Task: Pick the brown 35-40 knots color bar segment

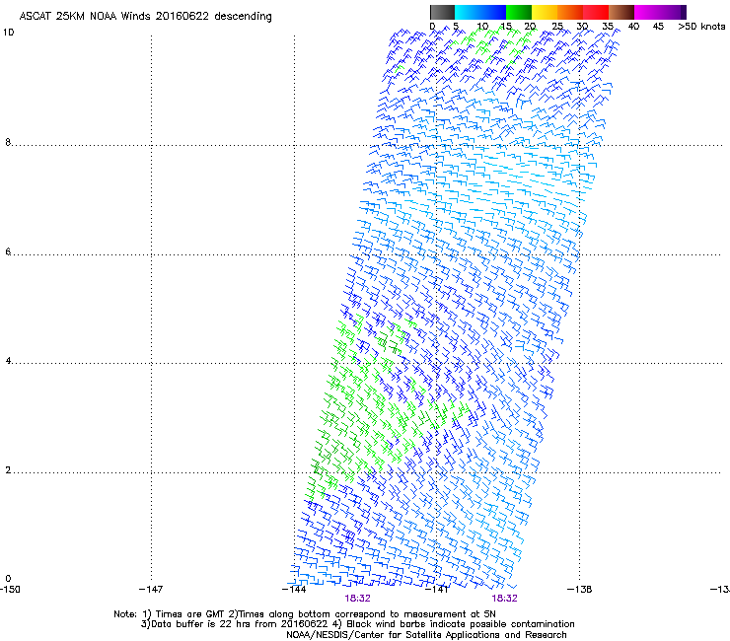Action: coord(621,12)
